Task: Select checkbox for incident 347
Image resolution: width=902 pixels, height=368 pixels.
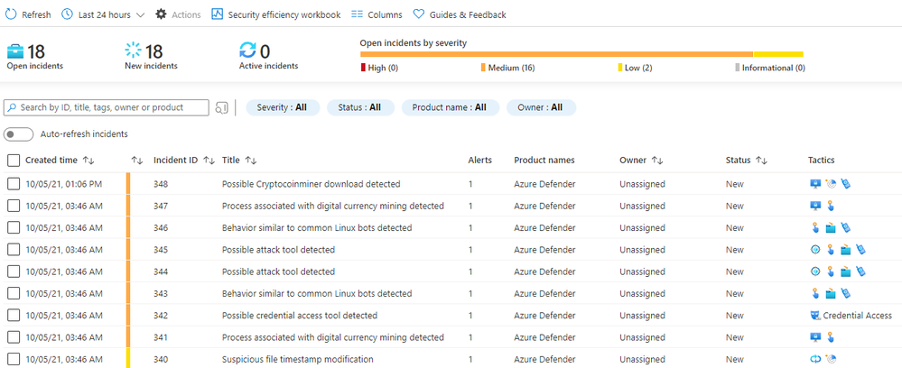Action: tap(14, 206)
